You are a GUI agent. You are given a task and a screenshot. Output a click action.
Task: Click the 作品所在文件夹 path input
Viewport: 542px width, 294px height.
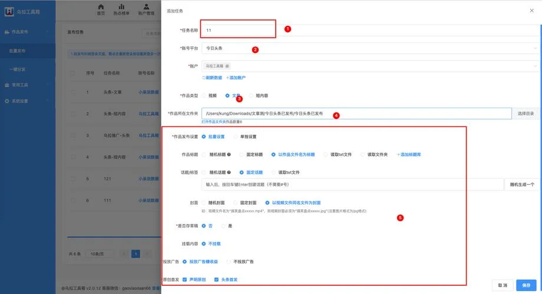click(356, 113)
